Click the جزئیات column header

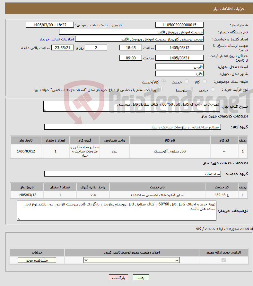click(x=37, y=252)
